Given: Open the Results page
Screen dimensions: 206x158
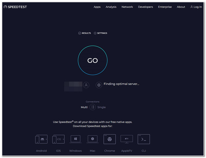Looking at the screenshot, I should (84, 33).
